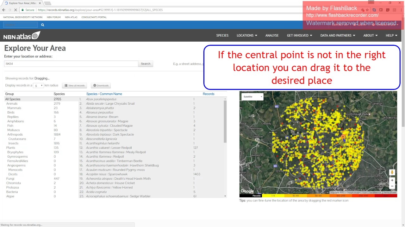Click species row Abramis brama Bream
Screen dimensions: 405x227
151,117
